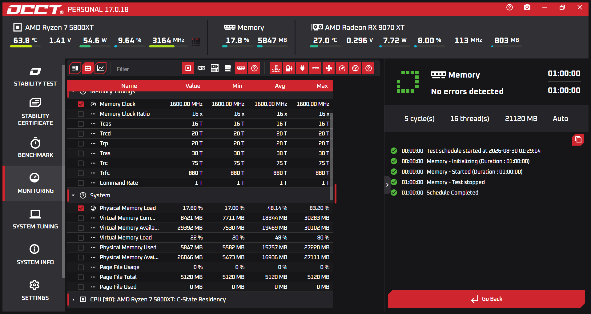Go to the Benchmark section
Viewport: 591px width, 314px height.
pyautogui.click(x=35, y=148)
